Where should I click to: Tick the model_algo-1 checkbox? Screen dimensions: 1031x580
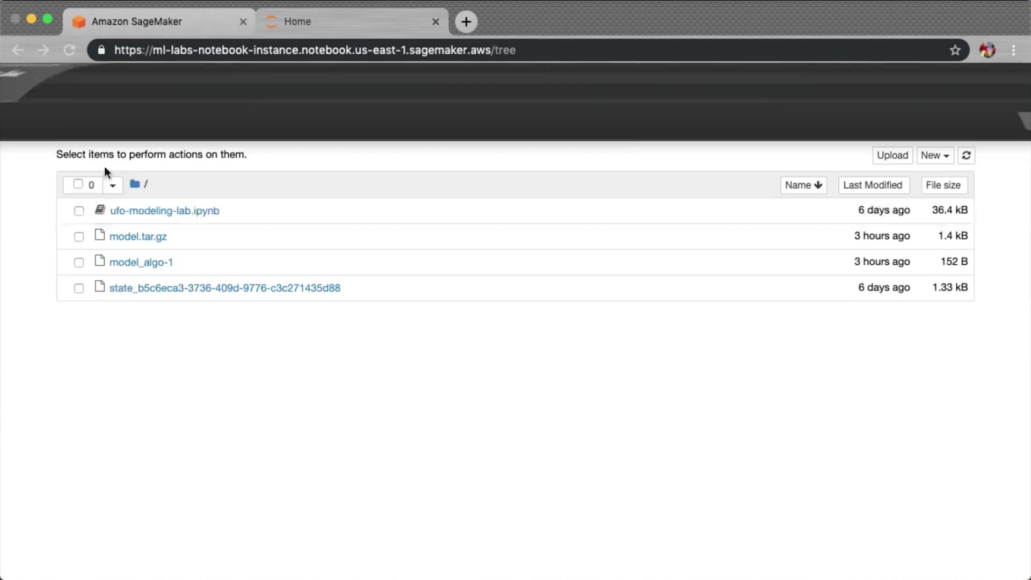(x=79, y=263)
